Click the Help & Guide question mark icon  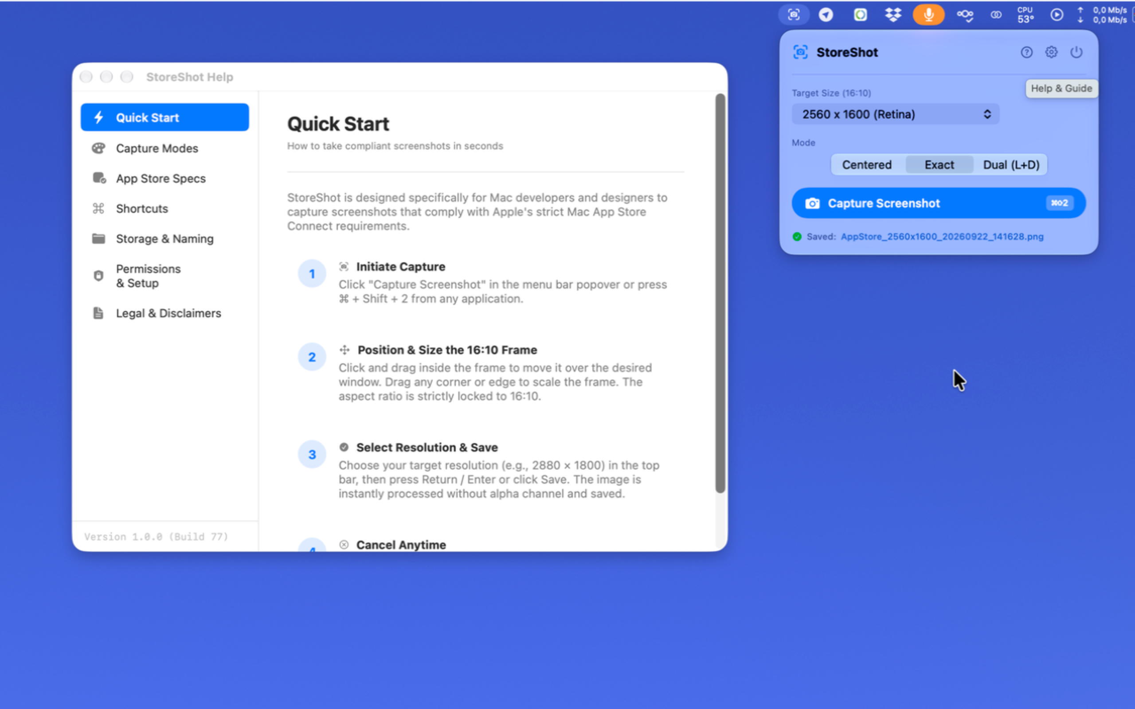tap(1026, 52)
